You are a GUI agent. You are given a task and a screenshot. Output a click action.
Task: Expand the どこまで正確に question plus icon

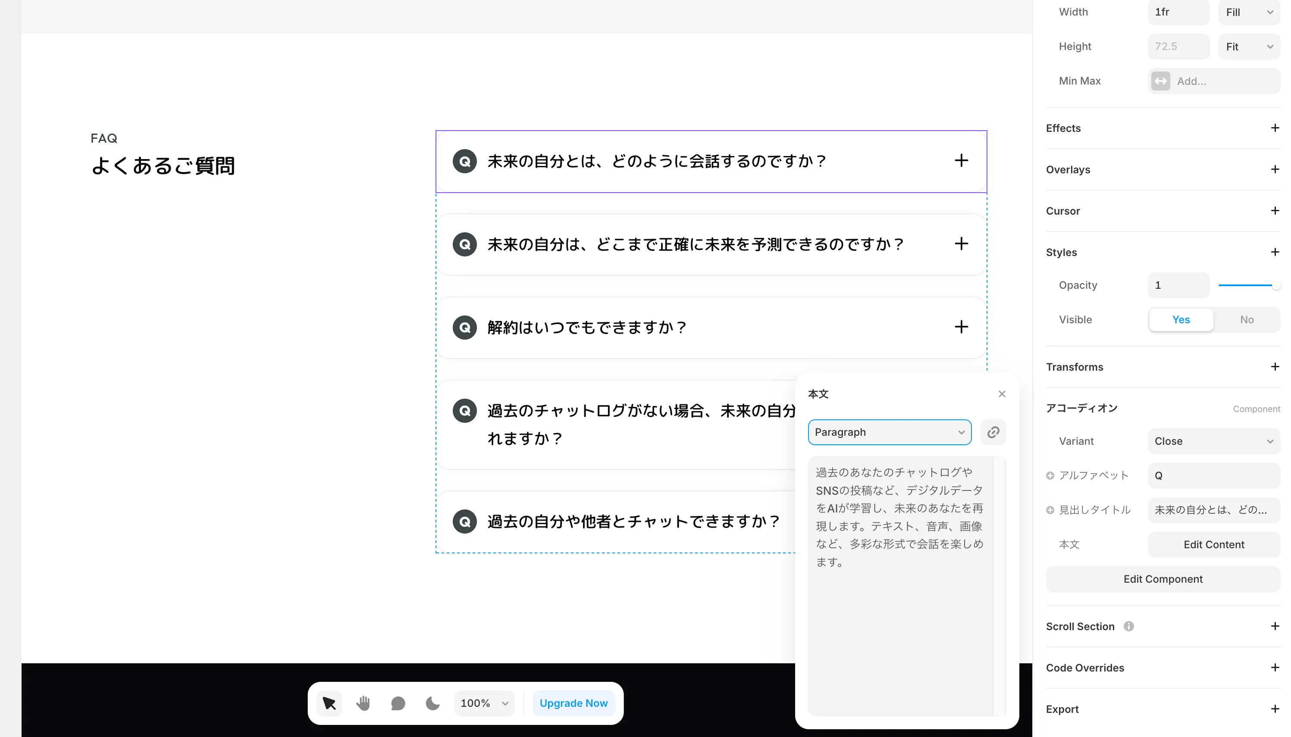click(961, 244)
